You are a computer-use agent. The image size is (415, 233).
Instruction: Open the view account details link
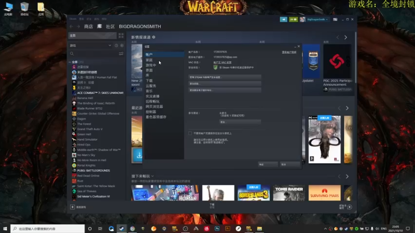(x=289, y=52)
